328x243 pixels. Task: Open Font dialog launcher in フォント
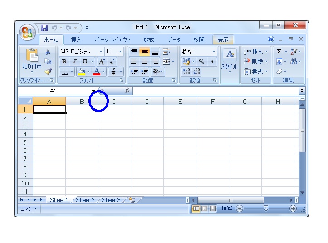[x=121, y=80]
